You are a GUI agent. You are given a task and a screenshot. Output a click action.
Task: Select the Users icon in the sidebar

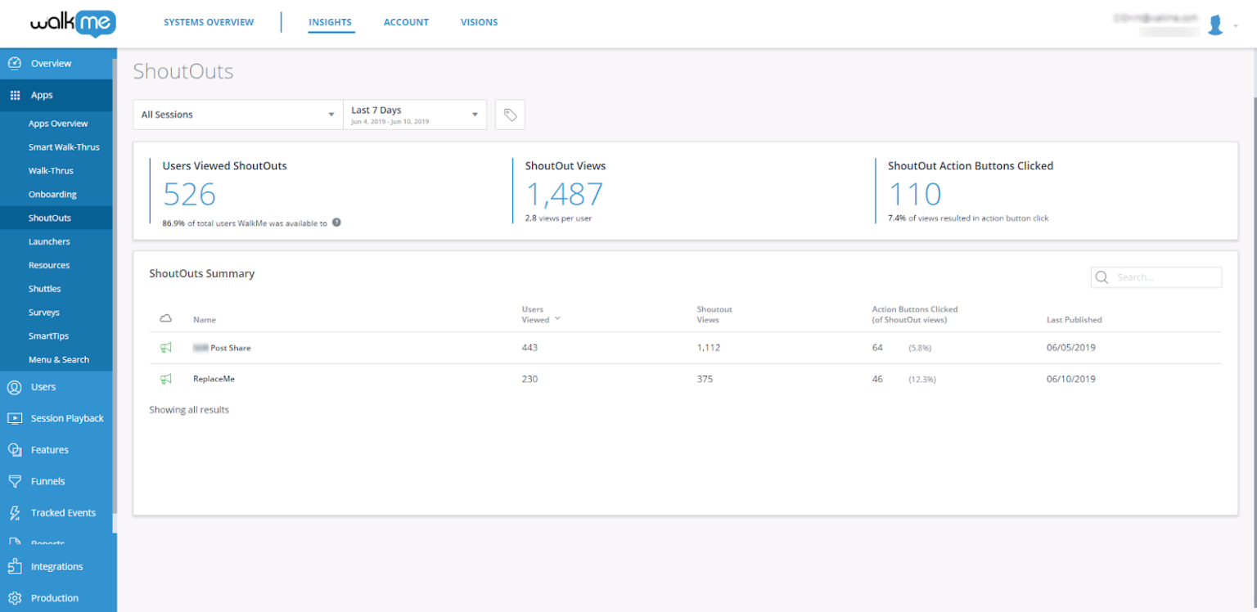coord(15,387)
